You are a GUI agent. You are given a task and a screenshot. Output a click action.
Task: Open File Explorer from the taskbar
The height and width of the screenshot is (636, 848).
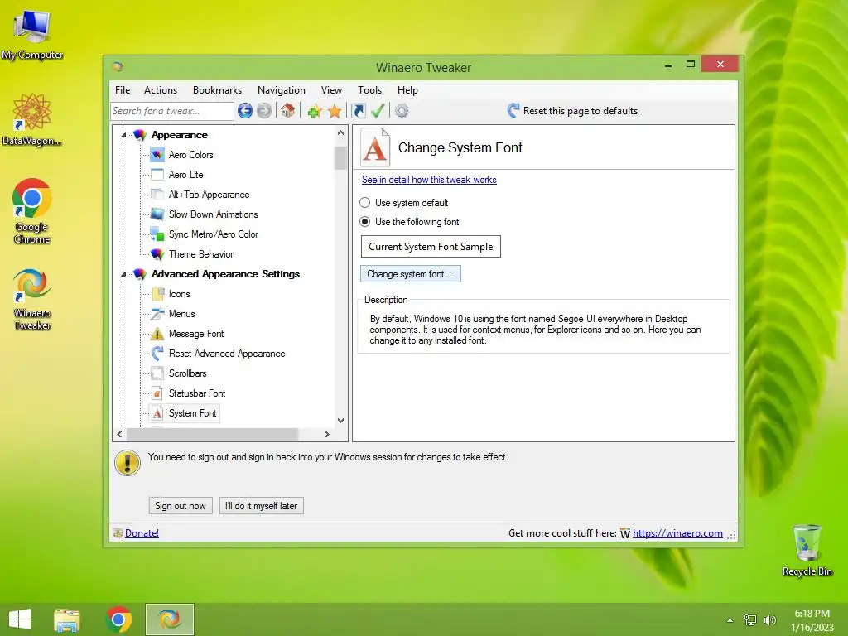67,619
